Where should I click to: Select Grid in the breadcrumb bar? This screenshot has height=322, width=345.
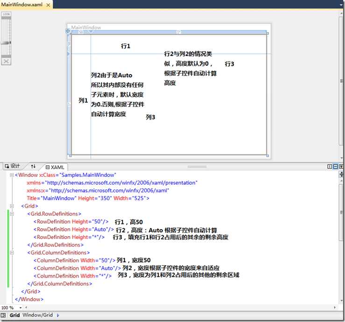pos(15,315)
